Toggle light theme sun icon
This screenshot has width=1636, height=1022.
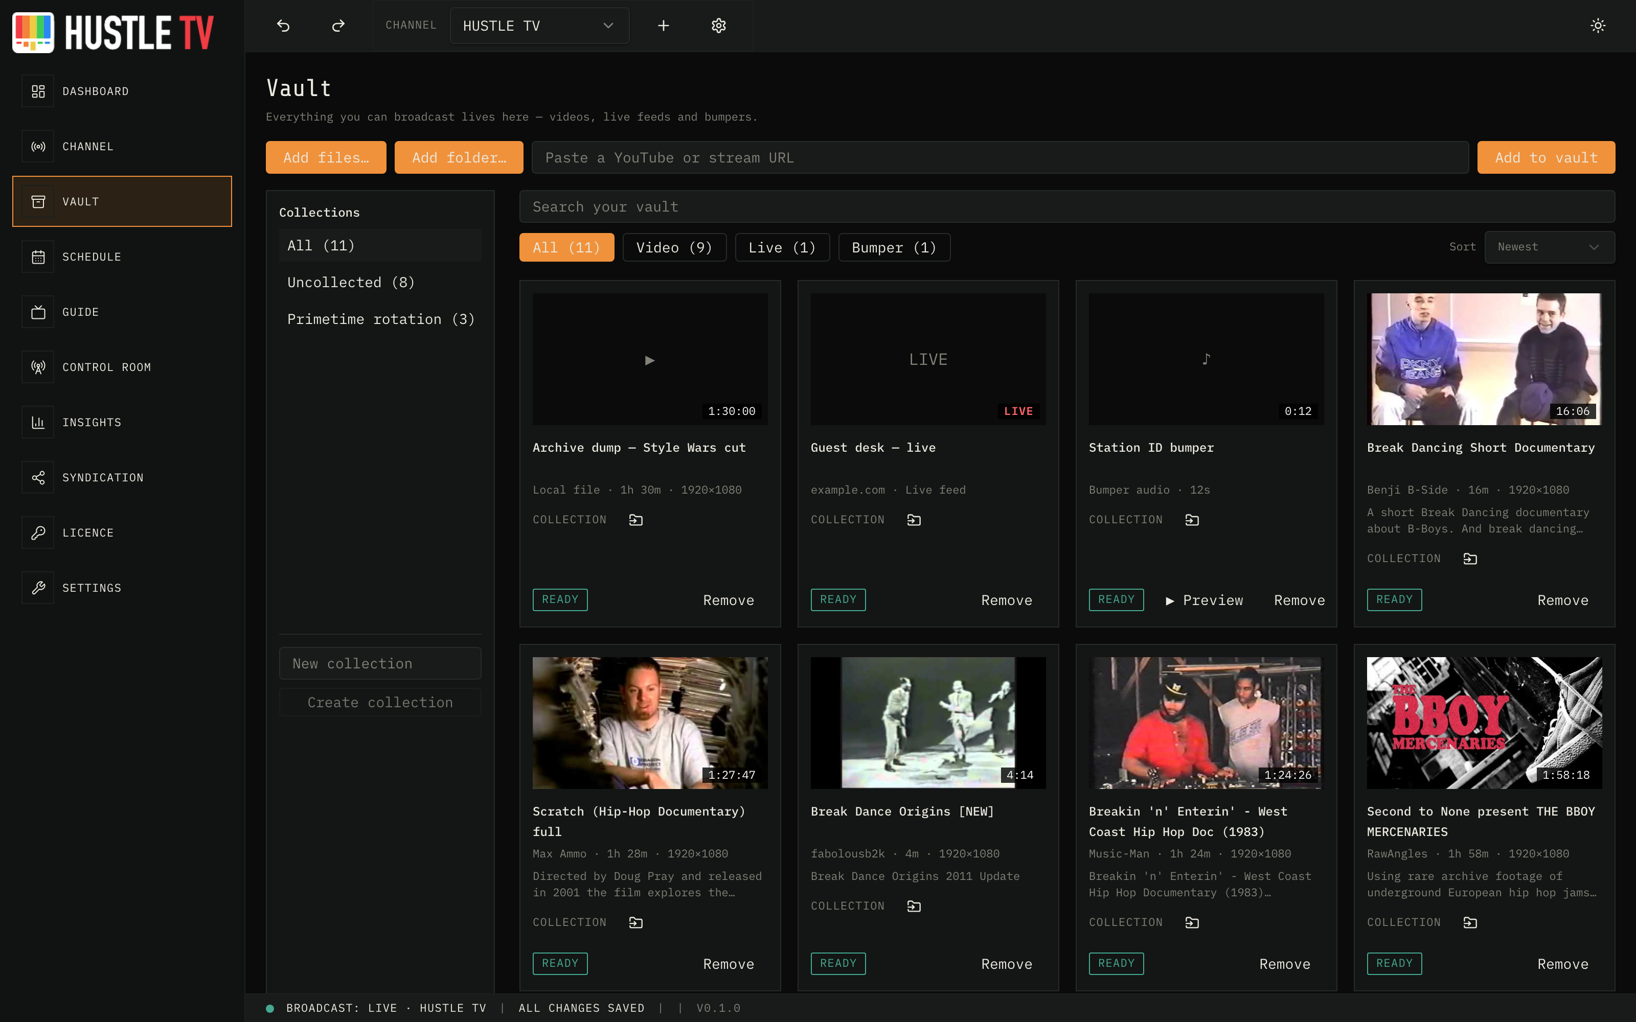[1598, 26]
